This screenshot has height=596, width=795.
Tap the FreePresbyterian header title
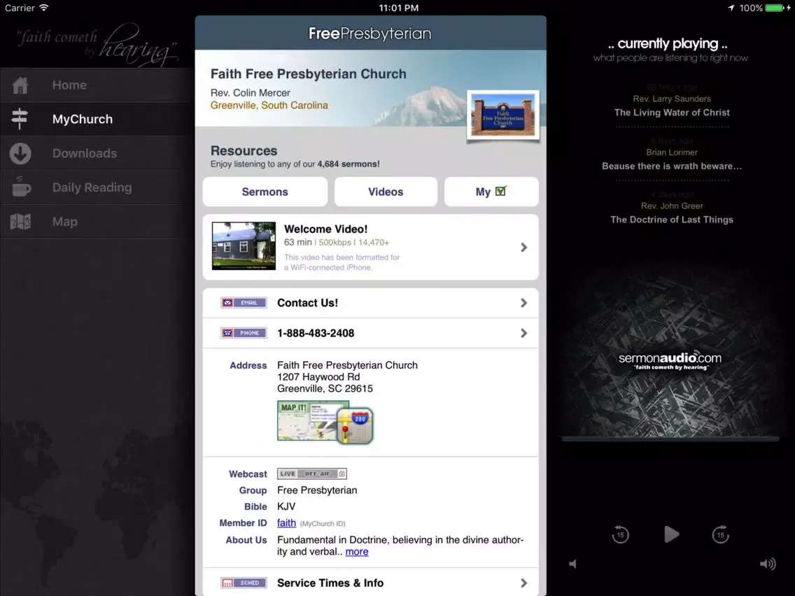(370, 34)
